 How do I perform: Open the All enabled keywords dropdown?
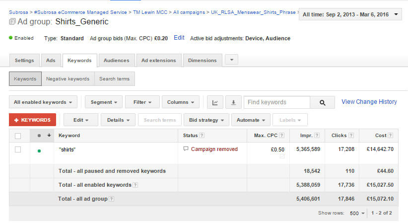pyautogui.click(x=43, y=102)
